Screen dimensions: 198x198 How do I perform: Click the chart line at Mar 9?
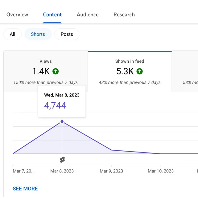111,150
